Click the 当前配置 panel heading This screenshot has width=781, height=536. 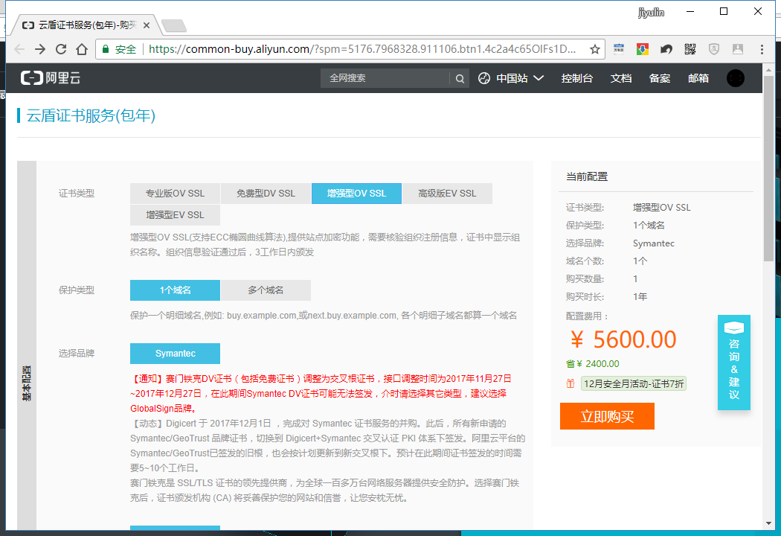pos(587,176)
